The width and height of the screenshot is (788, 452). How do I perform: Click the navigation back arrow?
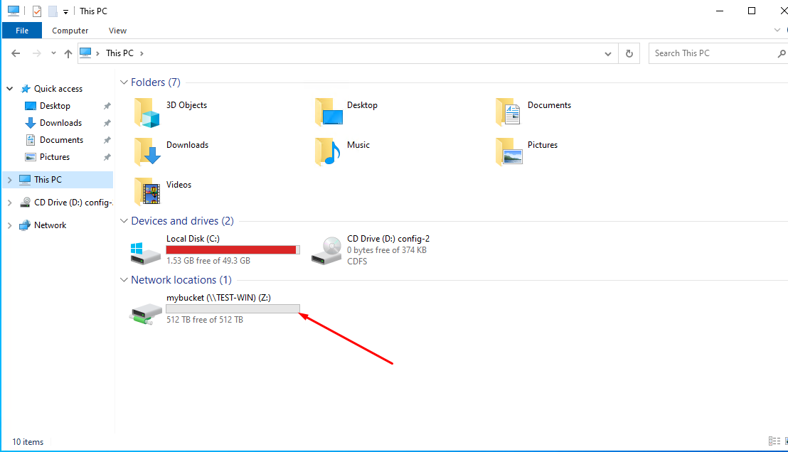point(16,53)
